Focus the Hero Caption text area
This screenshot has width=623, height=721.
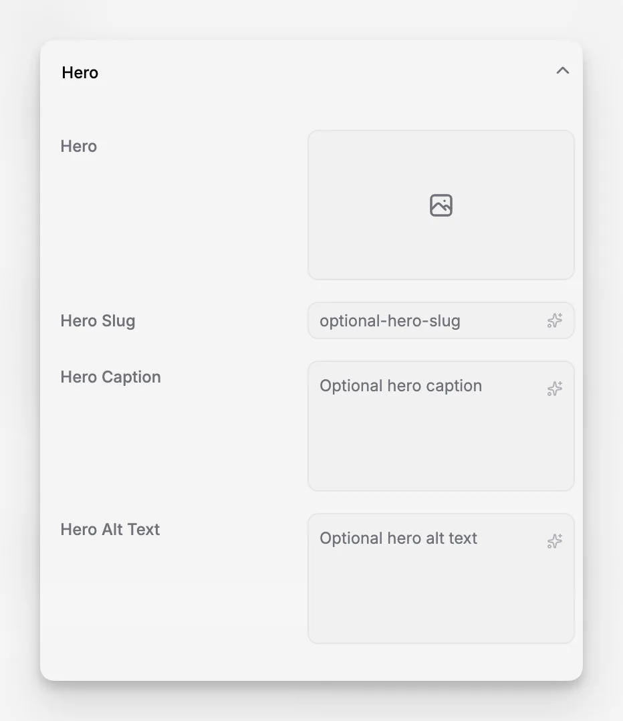click(x=441, y=426)
